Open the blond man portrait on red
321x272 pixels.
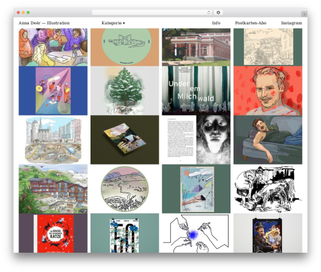(268, 91)
